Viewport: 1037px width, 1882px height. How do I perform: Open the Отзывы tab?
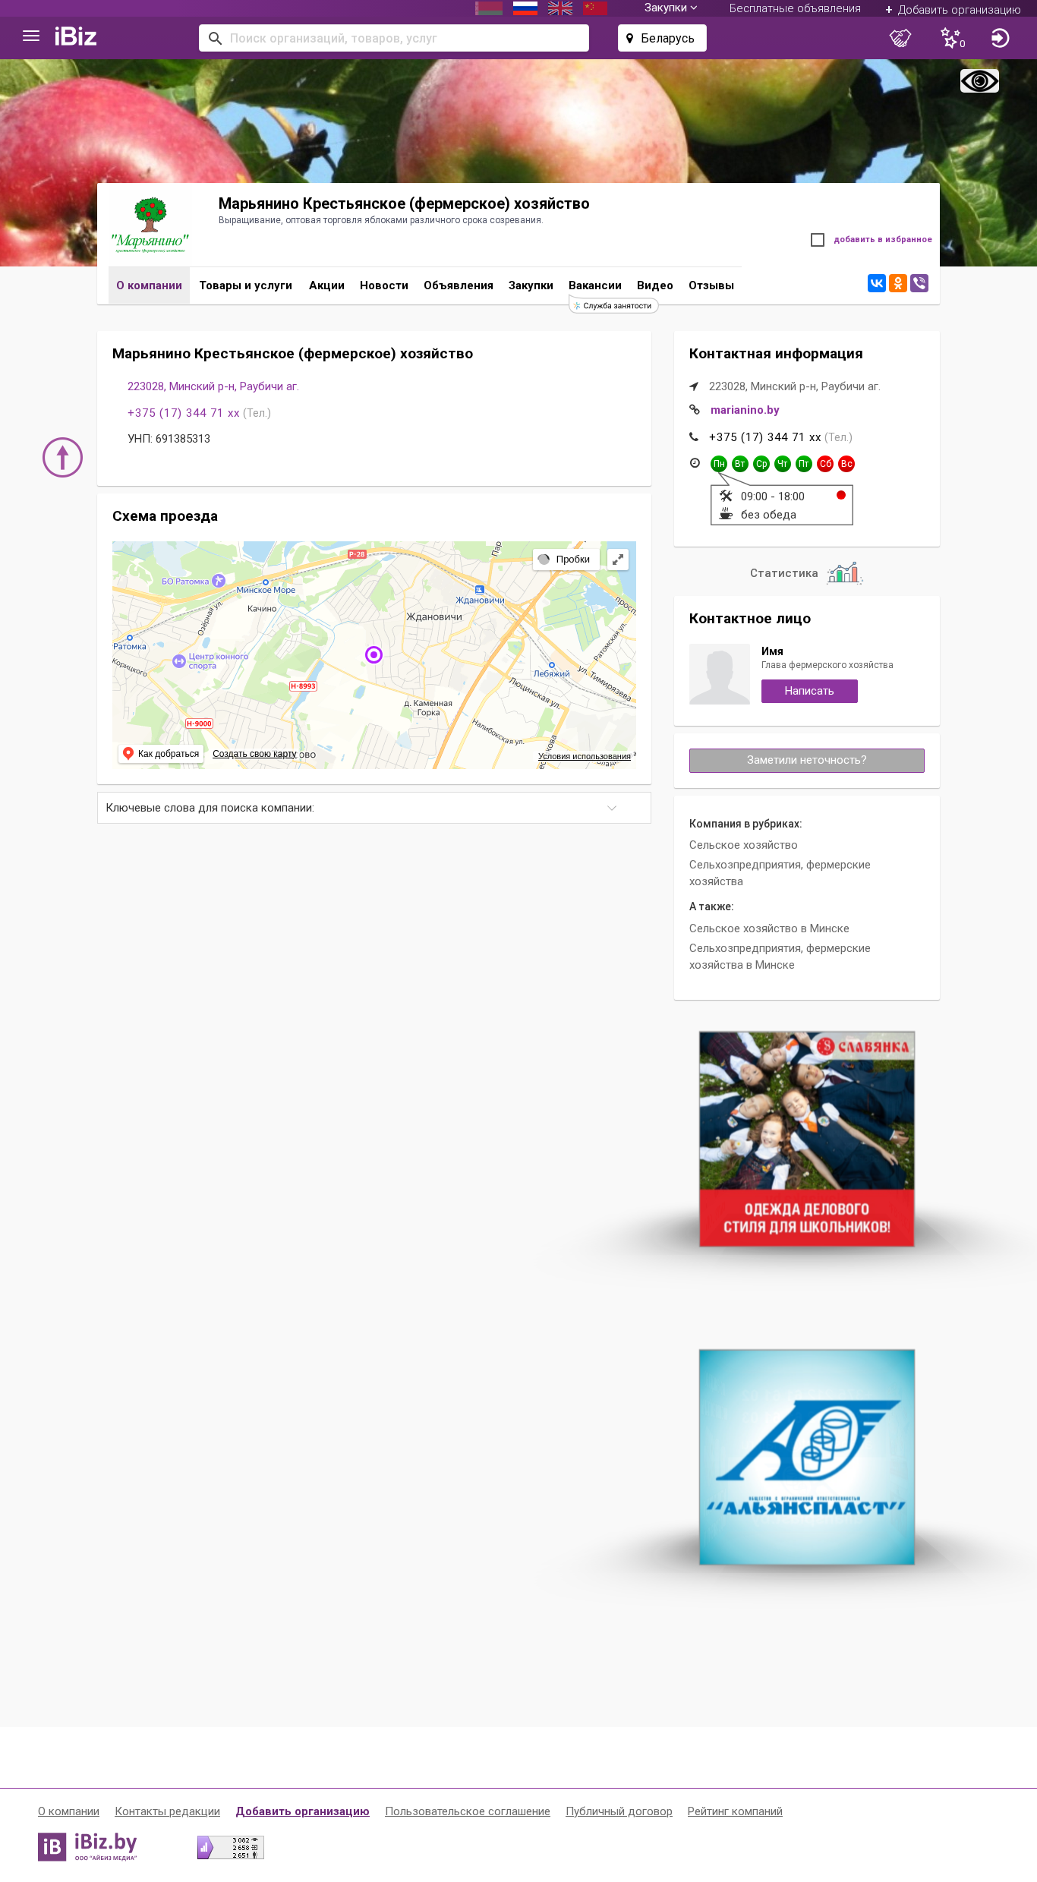(x=711, y=285)
